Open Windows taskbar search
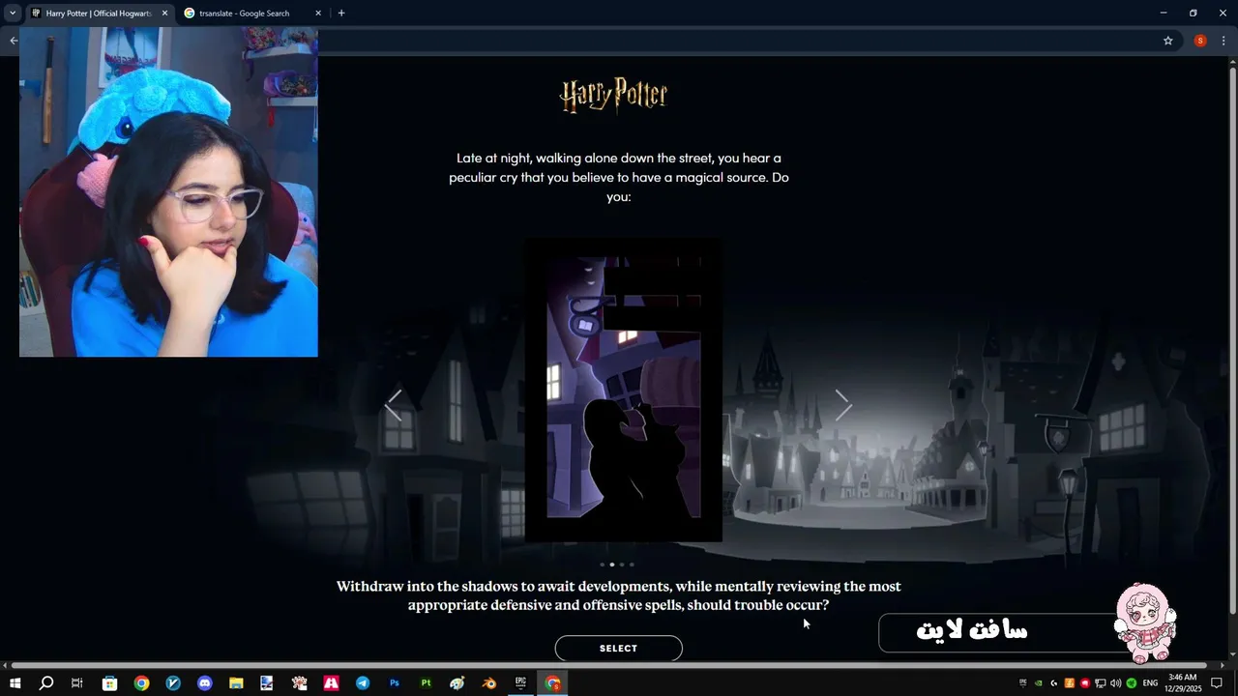 [x=45, y=683]
